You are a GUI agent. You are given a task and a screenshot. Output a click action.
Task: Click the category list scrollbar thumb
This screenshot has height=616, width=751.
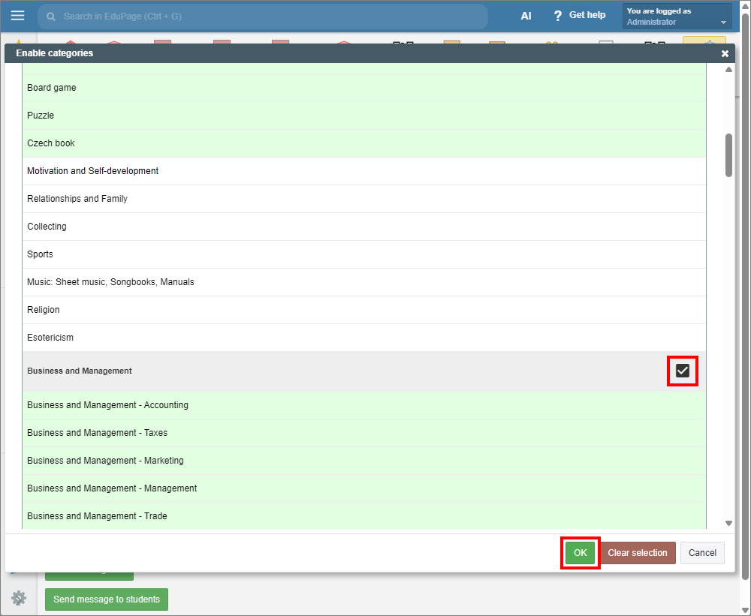tap(728, 155)
